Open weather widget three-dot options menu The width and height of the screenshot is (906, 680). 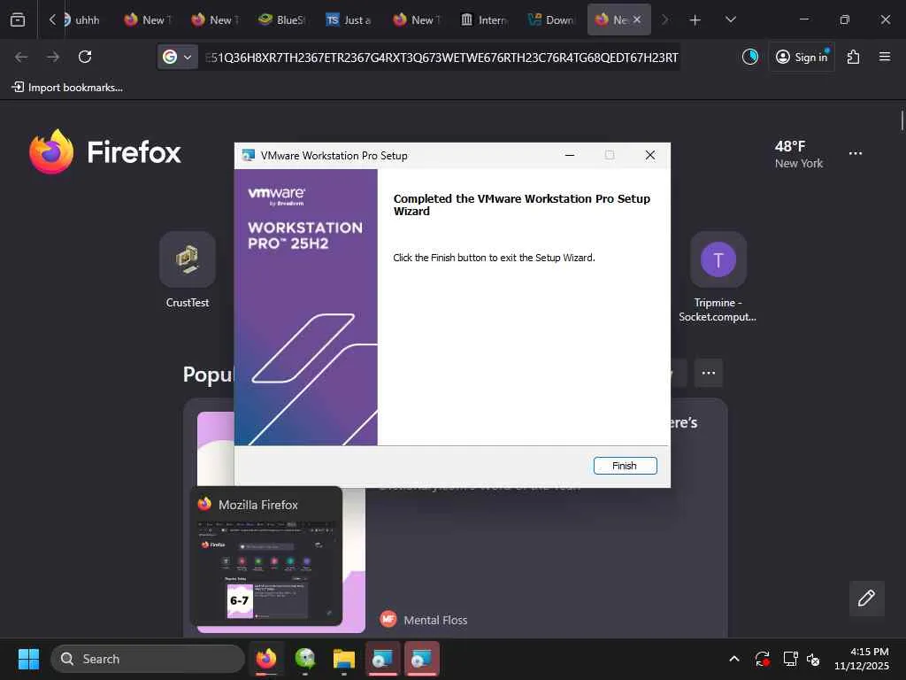(x=856, y=153)
